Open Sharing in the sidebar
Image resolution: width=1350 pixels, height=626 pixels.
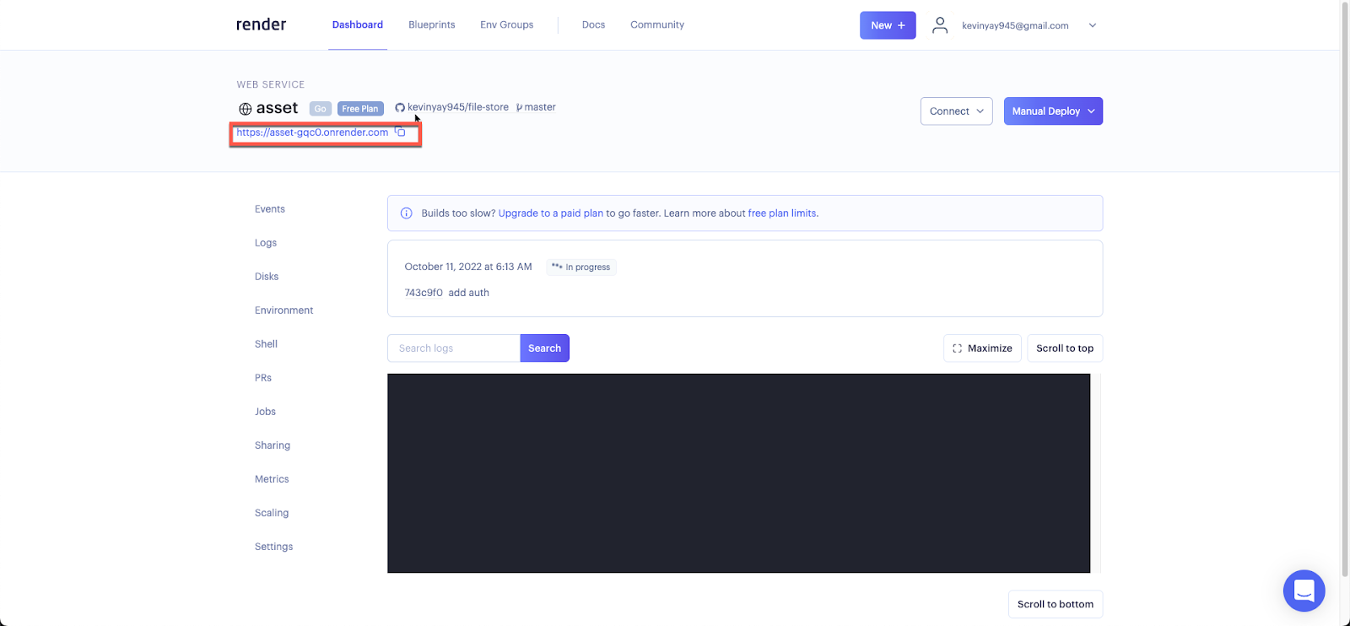[x=273, y=445]
